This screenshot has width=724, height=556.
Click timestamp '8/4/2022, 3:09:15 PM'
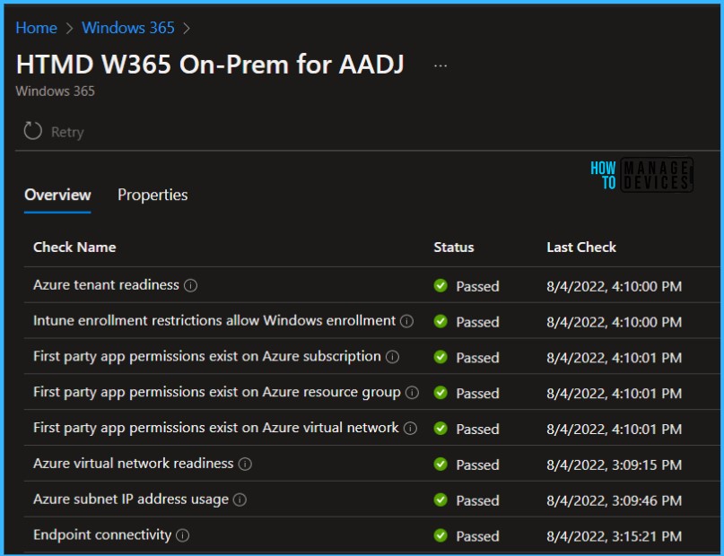[x=615, y=465]
